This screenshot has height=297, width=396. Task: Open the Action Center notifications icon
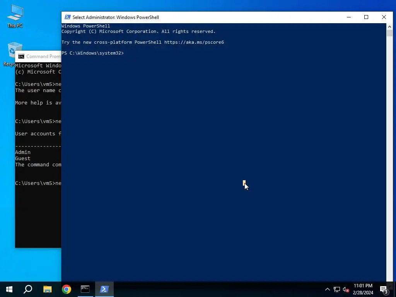(384, 289)
